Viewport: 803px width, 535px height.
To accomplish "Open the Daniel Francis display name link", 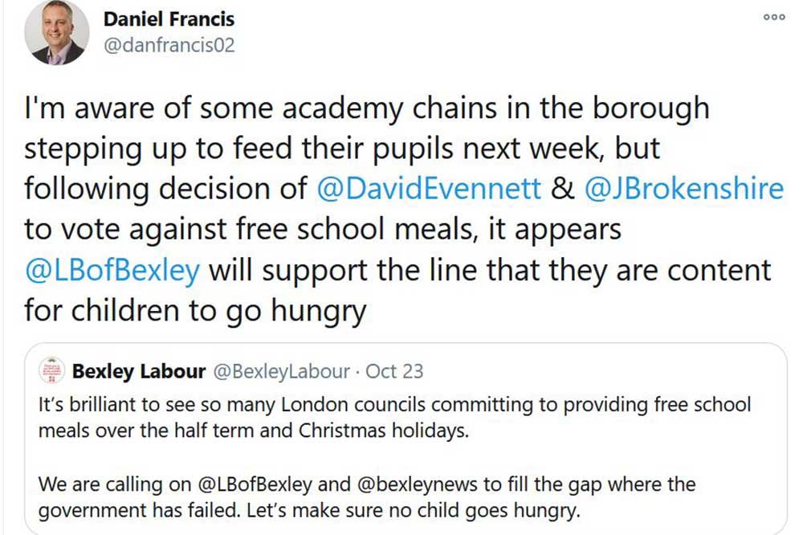I will [169, 18].
